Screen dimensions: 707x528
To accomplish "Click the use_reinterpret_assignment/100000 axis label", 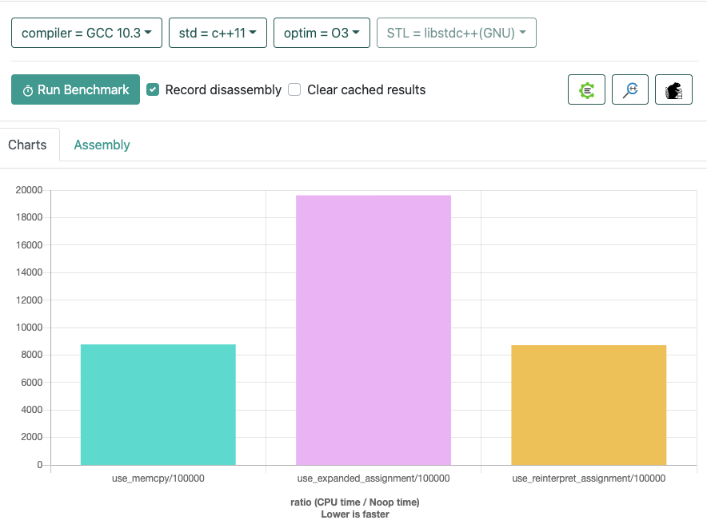I will click(x=589, y=478).
